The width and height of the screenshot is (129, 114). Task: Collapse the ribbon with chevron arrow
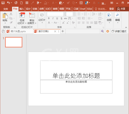pyautogui.click(x=126, y=27)
